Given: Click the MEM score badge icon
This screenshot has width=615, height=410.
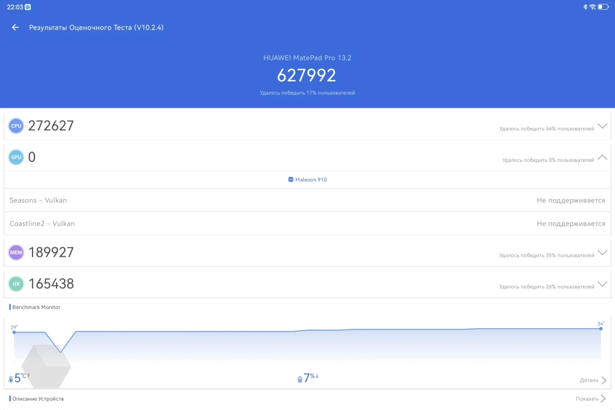Looking at the screenshot, I should tap(16, 253).
